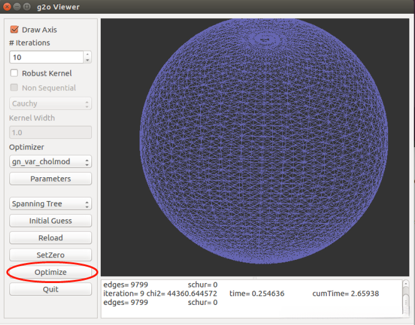Image resolution: width=415 pixels, height=325 pixels.
Task: Click the Initial Guess button
Action: coord(51,220)
